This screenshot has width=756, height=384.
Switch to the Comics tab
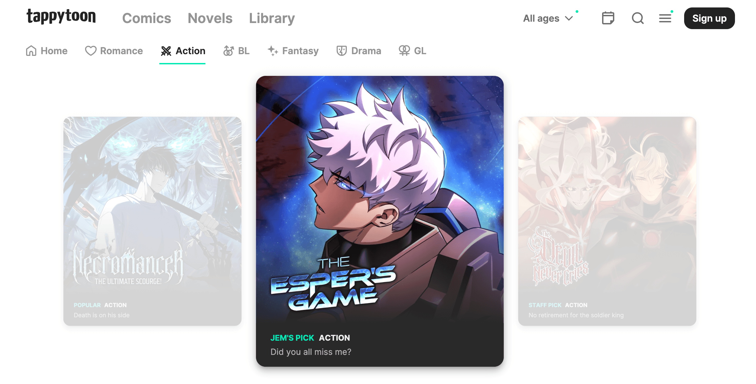coord(146,18)
